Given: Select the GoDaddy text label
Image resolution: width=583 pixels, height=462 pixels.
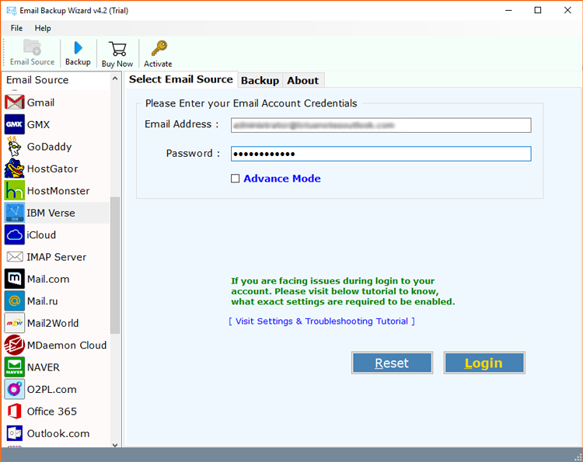Looking at the screenshot, I should click(49, 147).
